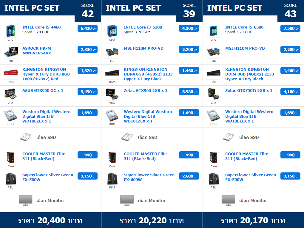Click the Core i5-6500 CPU box icon
Viewport: 304px width, 228px height.
(213, 31)
